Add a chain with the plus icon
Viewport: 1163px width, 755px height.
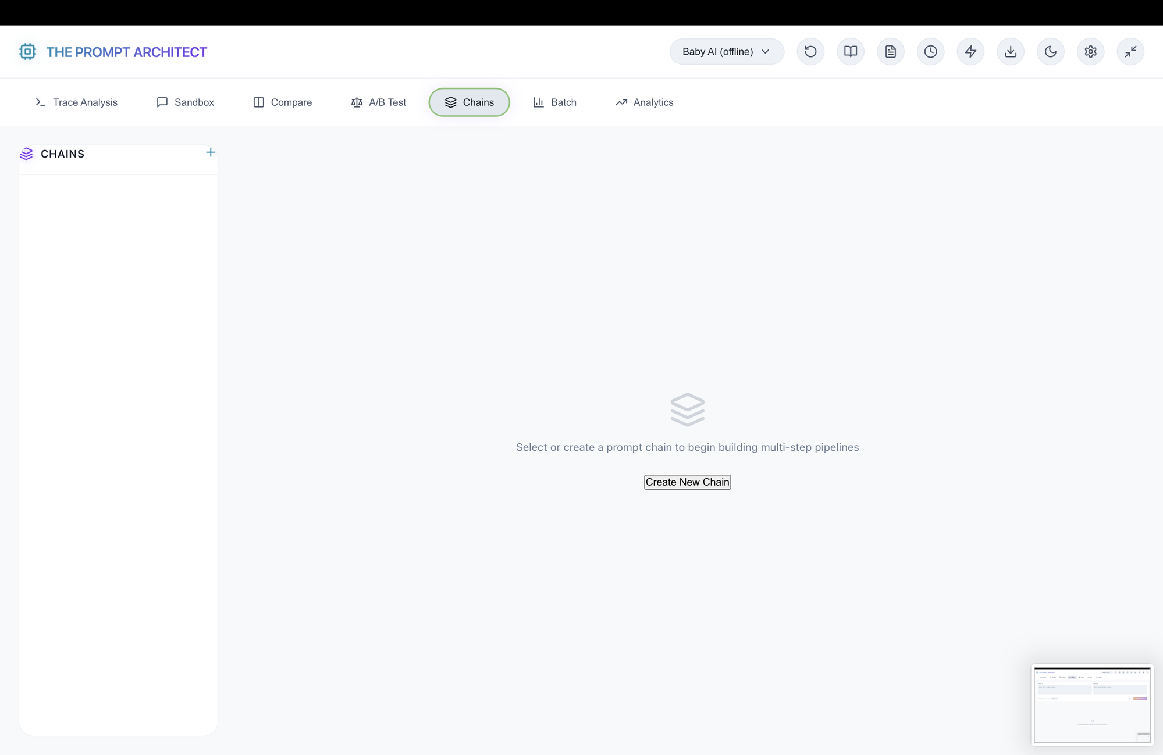(x=211, y=152)
